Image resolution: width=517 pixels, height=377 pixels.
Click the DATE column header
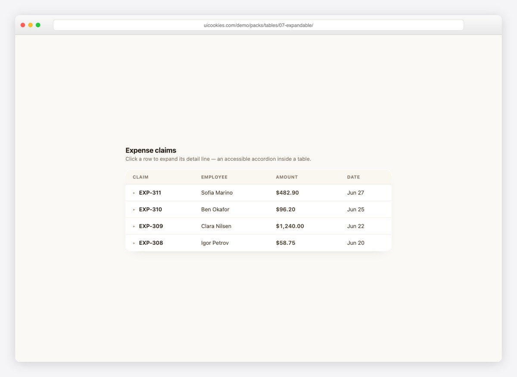click(x=353, y=177)
